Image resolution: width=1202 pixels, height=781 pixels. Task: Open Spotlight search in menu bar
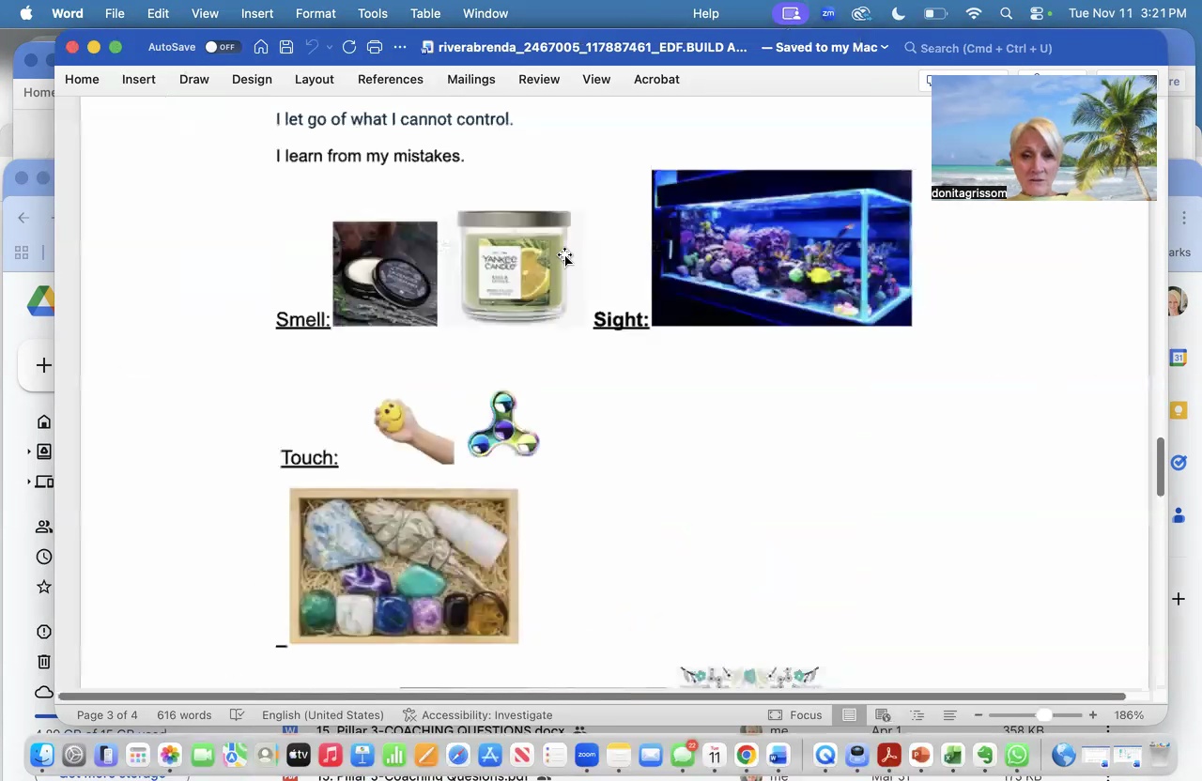(1006, 13)
